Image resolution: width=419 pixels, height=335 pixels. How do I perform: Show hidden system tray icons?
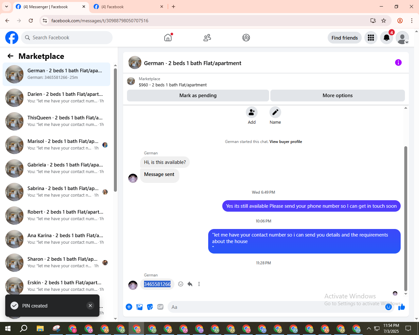pyautogui.click(x=369, y=328)
